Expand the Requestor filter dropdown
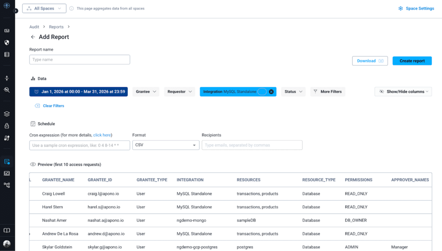This screenshot has height=251, width=442. point(180,92)
